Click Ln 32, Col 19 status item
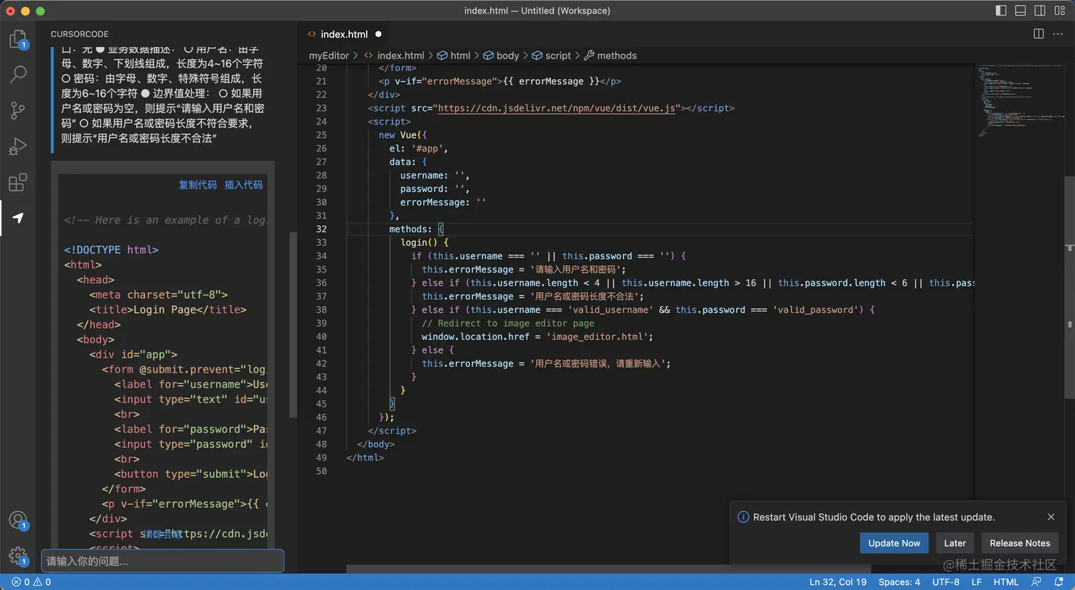This screenshot has width=1075, height=590. [838, 581]
